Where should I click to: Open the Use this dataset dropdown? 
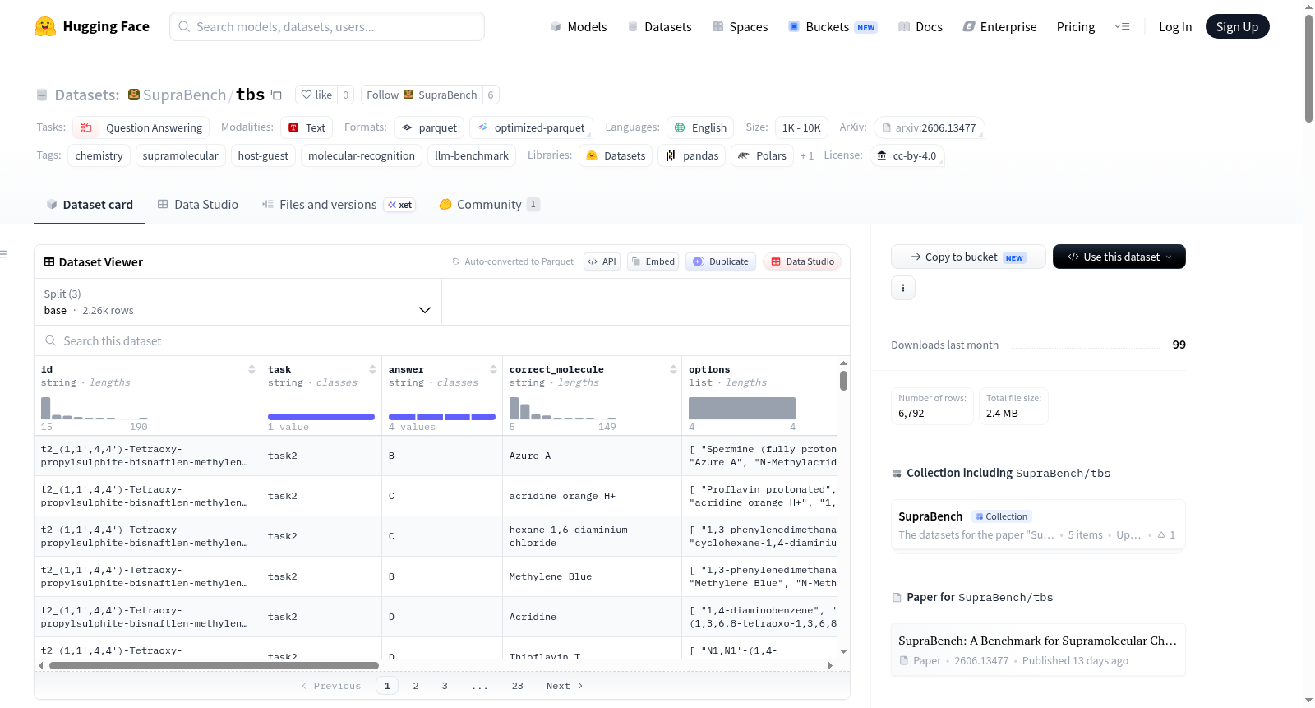click(1119, 257)
